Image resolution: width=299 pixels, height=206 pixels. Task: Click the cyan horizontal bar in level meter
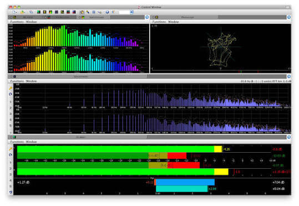click(182, 189)
